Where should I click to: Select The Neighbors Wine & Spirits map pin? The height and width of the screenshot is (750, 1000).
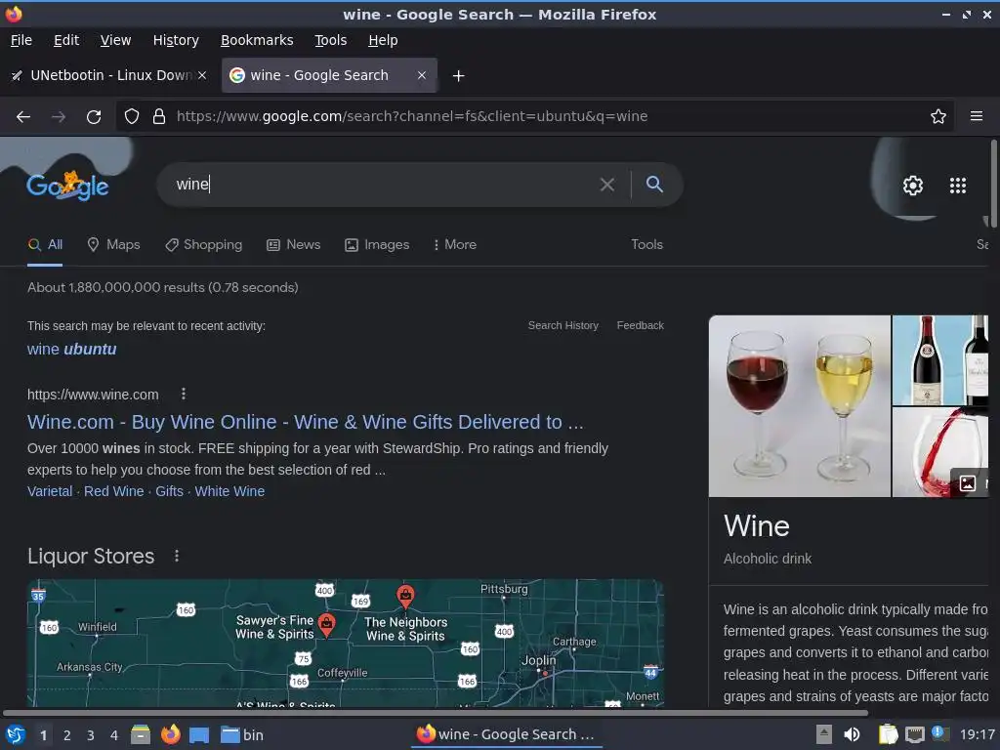point(405,597)
